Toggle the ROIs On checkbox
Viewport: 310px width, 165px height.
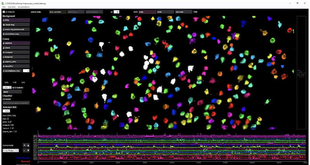[4, 12]
